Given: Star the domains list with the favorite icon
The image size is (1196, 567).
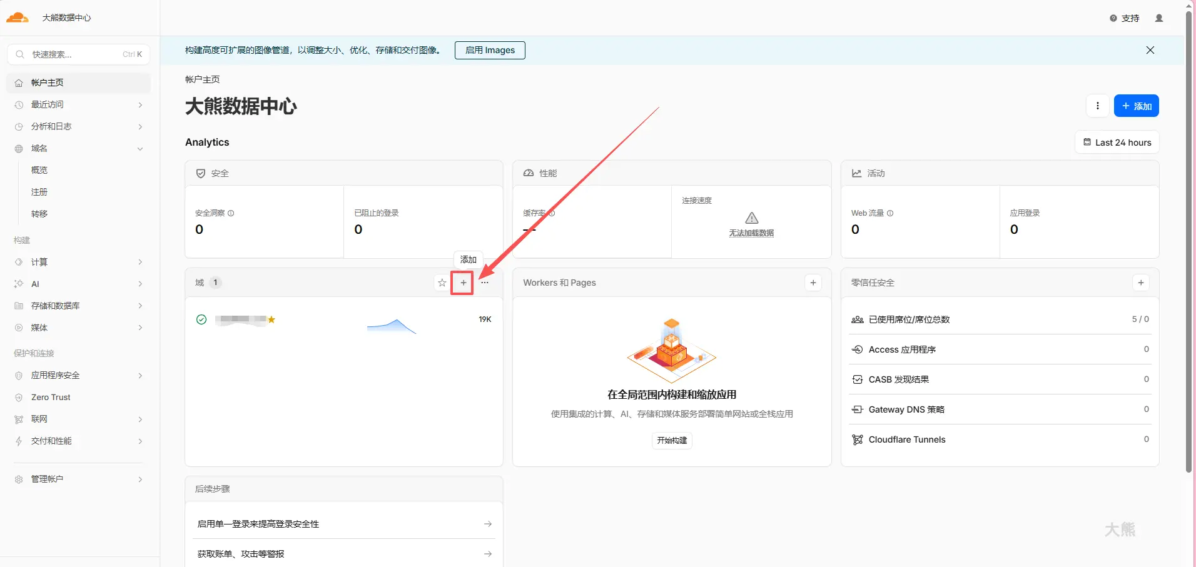Looking at the screenshot, I should [x=442, y=283].
